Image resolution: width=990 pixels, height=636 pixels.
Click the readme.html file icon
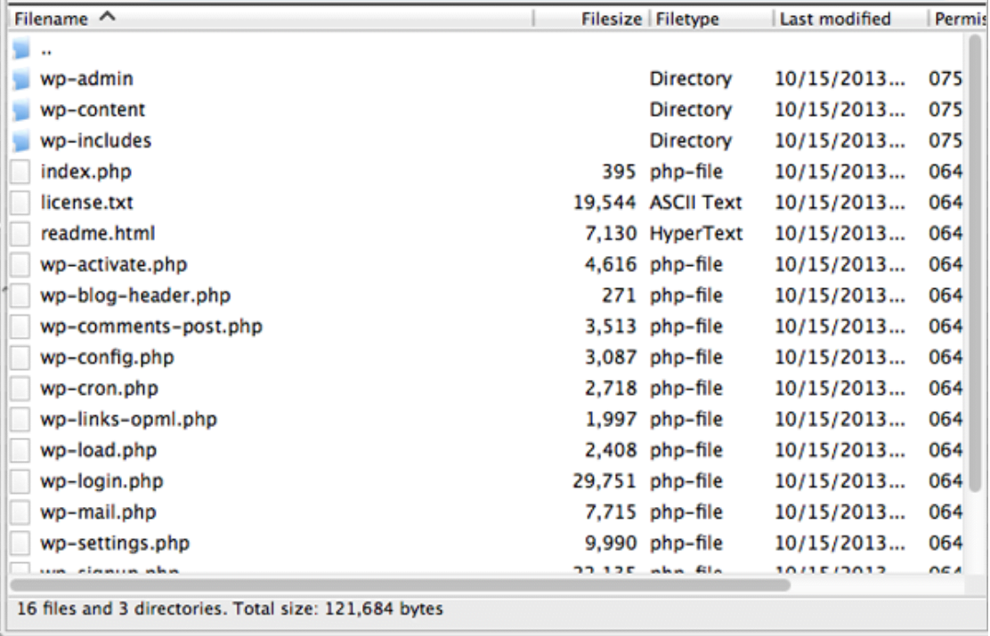(x=20, y=234)
